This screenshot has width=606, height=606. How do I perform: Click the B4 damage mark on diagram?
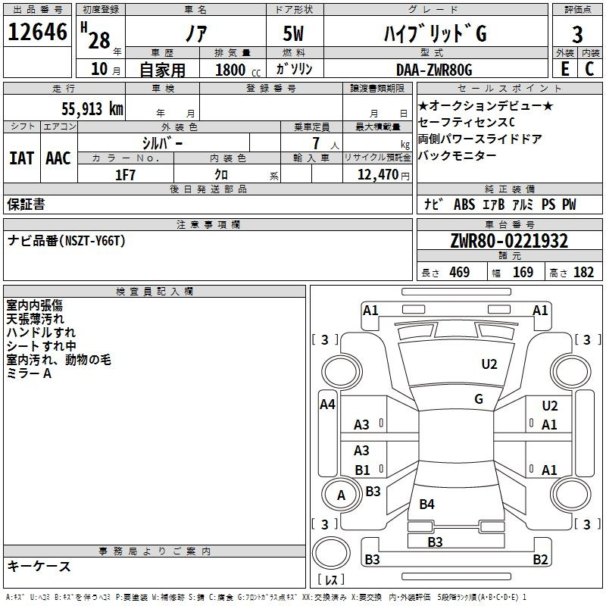pyautogui.click(x=426, y=504)
